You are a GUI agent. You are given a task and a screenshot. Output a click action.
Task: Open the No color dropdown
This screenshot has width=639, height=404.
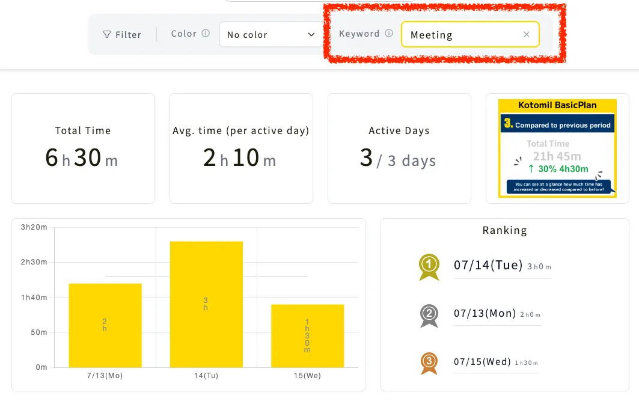(x=272, y=35)
